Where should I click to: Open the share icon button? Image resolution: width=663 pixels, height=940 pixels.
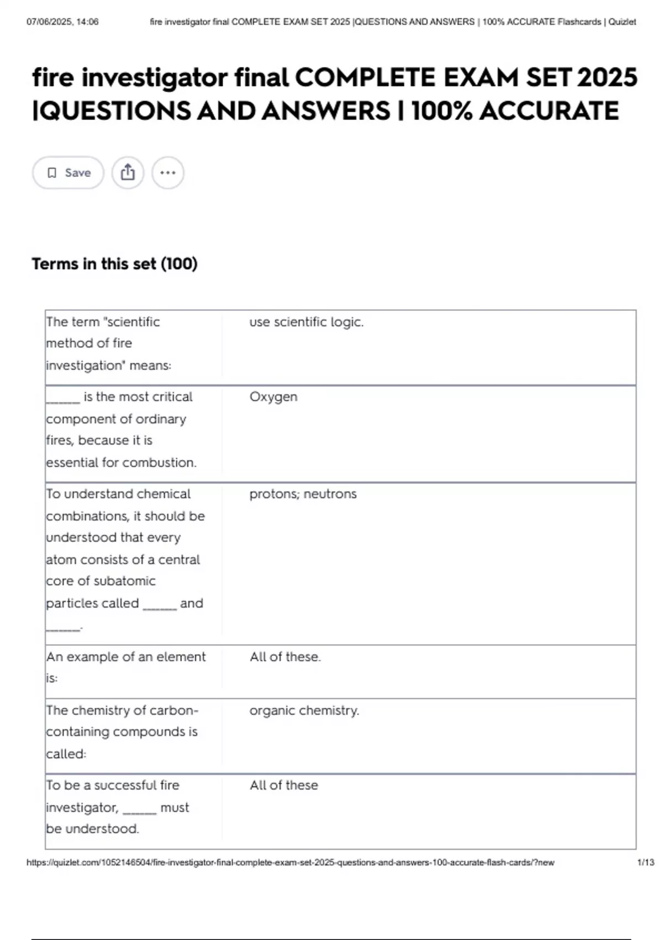(128, 173)
